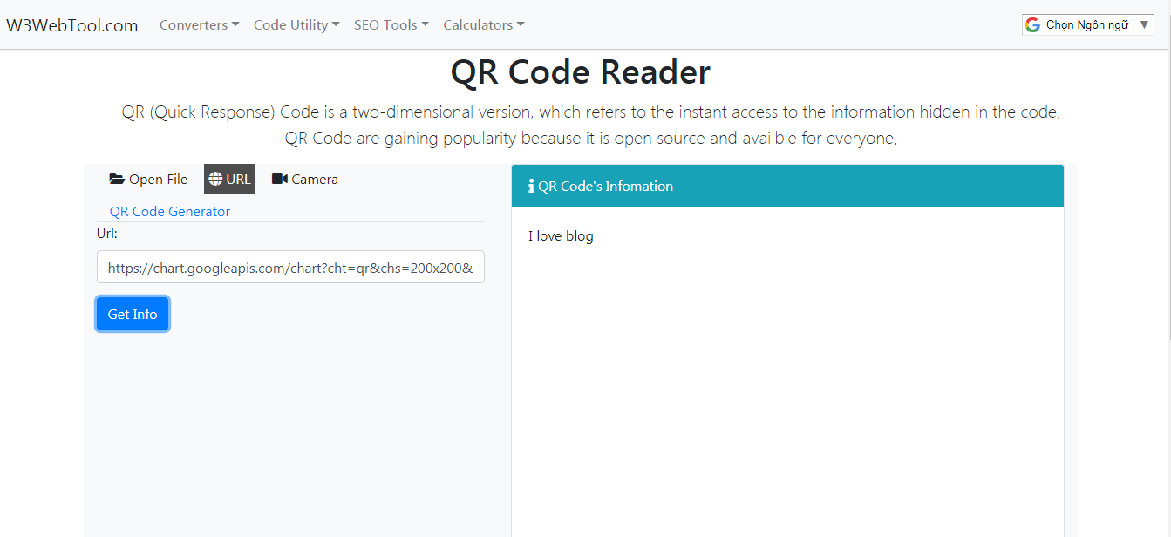Switch to the Open File tab
Screen dimensions: 1171x537
[148, 179]
